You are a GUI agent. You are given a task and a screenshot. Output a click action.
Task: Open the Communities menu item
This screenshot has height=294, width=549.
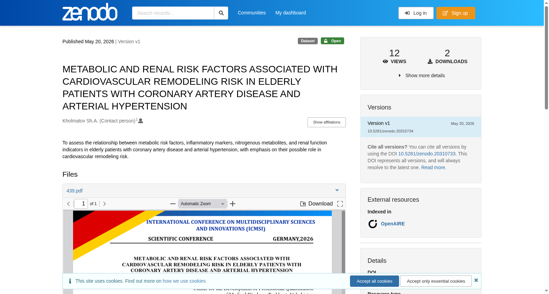pos(252,13)
